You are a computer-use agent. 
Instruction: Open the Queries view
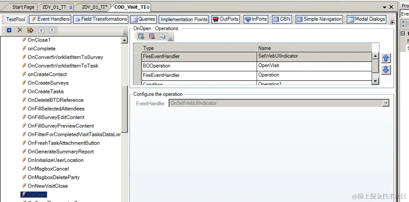144,19
